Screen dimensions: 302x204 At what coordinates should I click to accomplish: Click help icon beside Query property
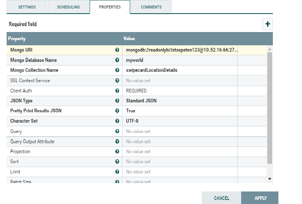coord(117,131)
